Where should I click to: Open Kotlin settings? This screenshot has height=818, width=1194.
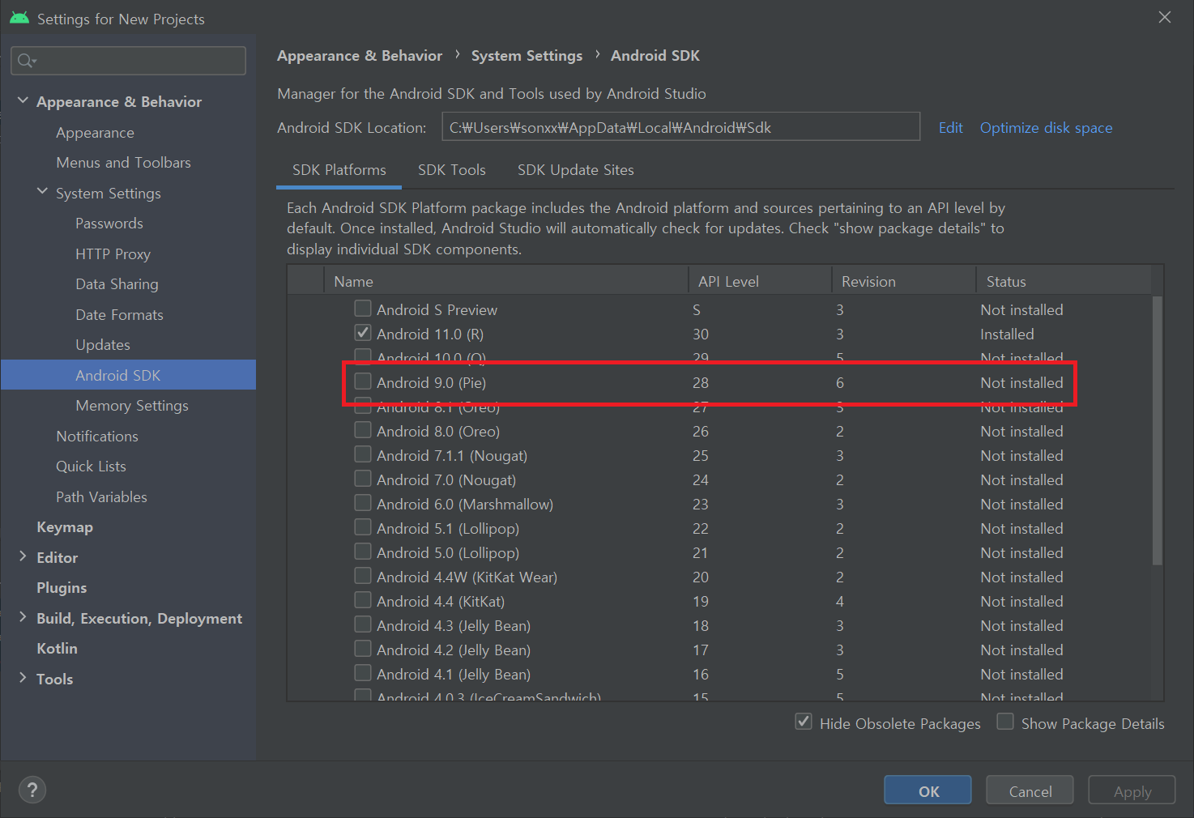click(57, 649)
